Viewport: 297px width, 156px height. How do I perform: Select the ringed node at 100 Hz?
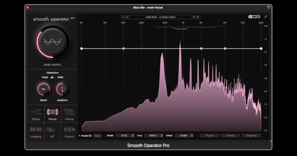tap(124, 49)
